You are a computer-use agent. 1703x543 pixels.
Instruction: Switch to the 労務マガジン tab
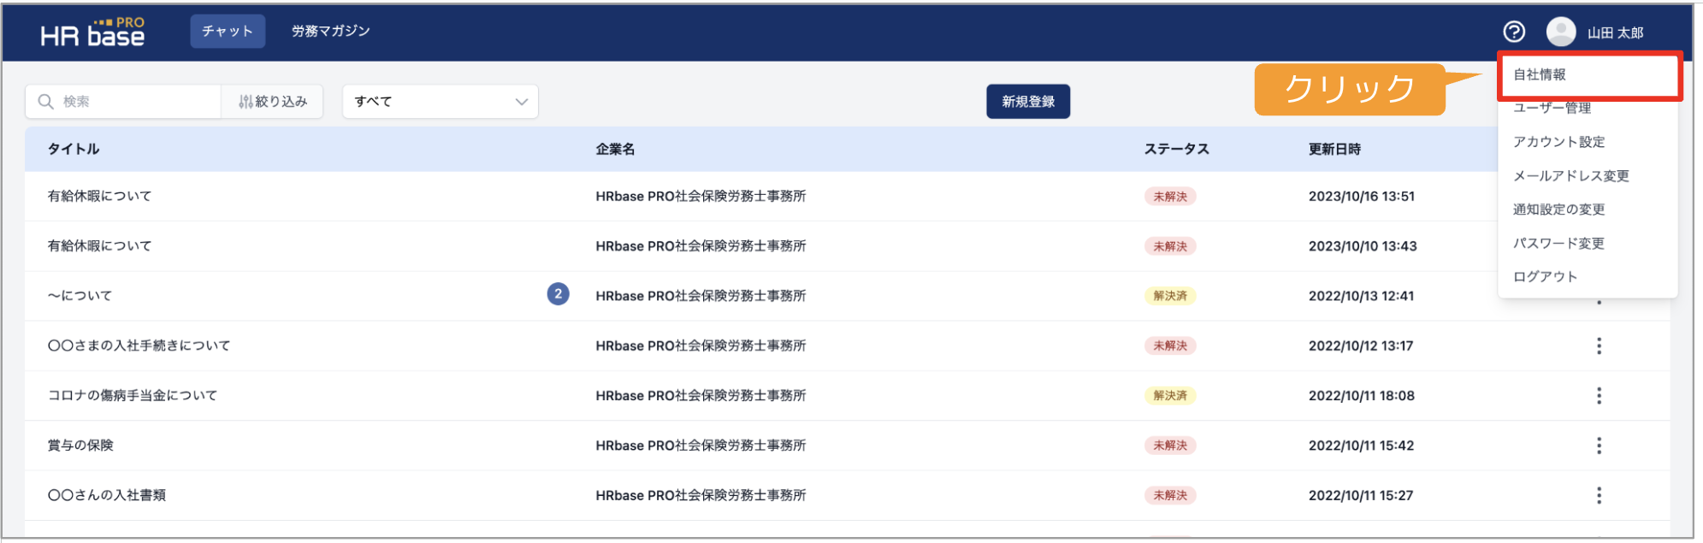(330, 31)
